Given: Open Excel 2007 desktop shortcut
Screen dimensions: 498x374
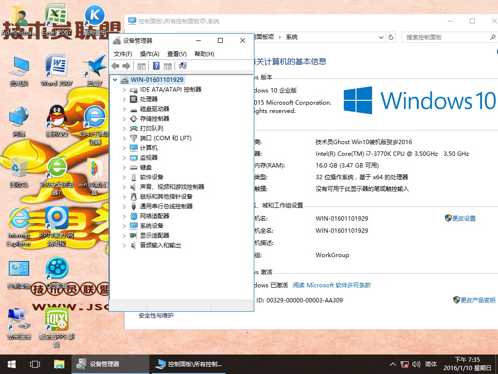Looking at the screenshot, I should click(56, 19).
